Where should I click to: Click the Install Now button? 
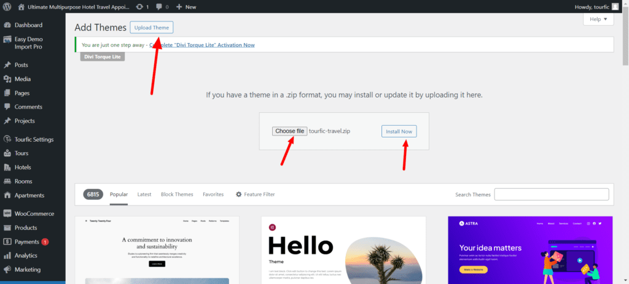pos(399,131)
